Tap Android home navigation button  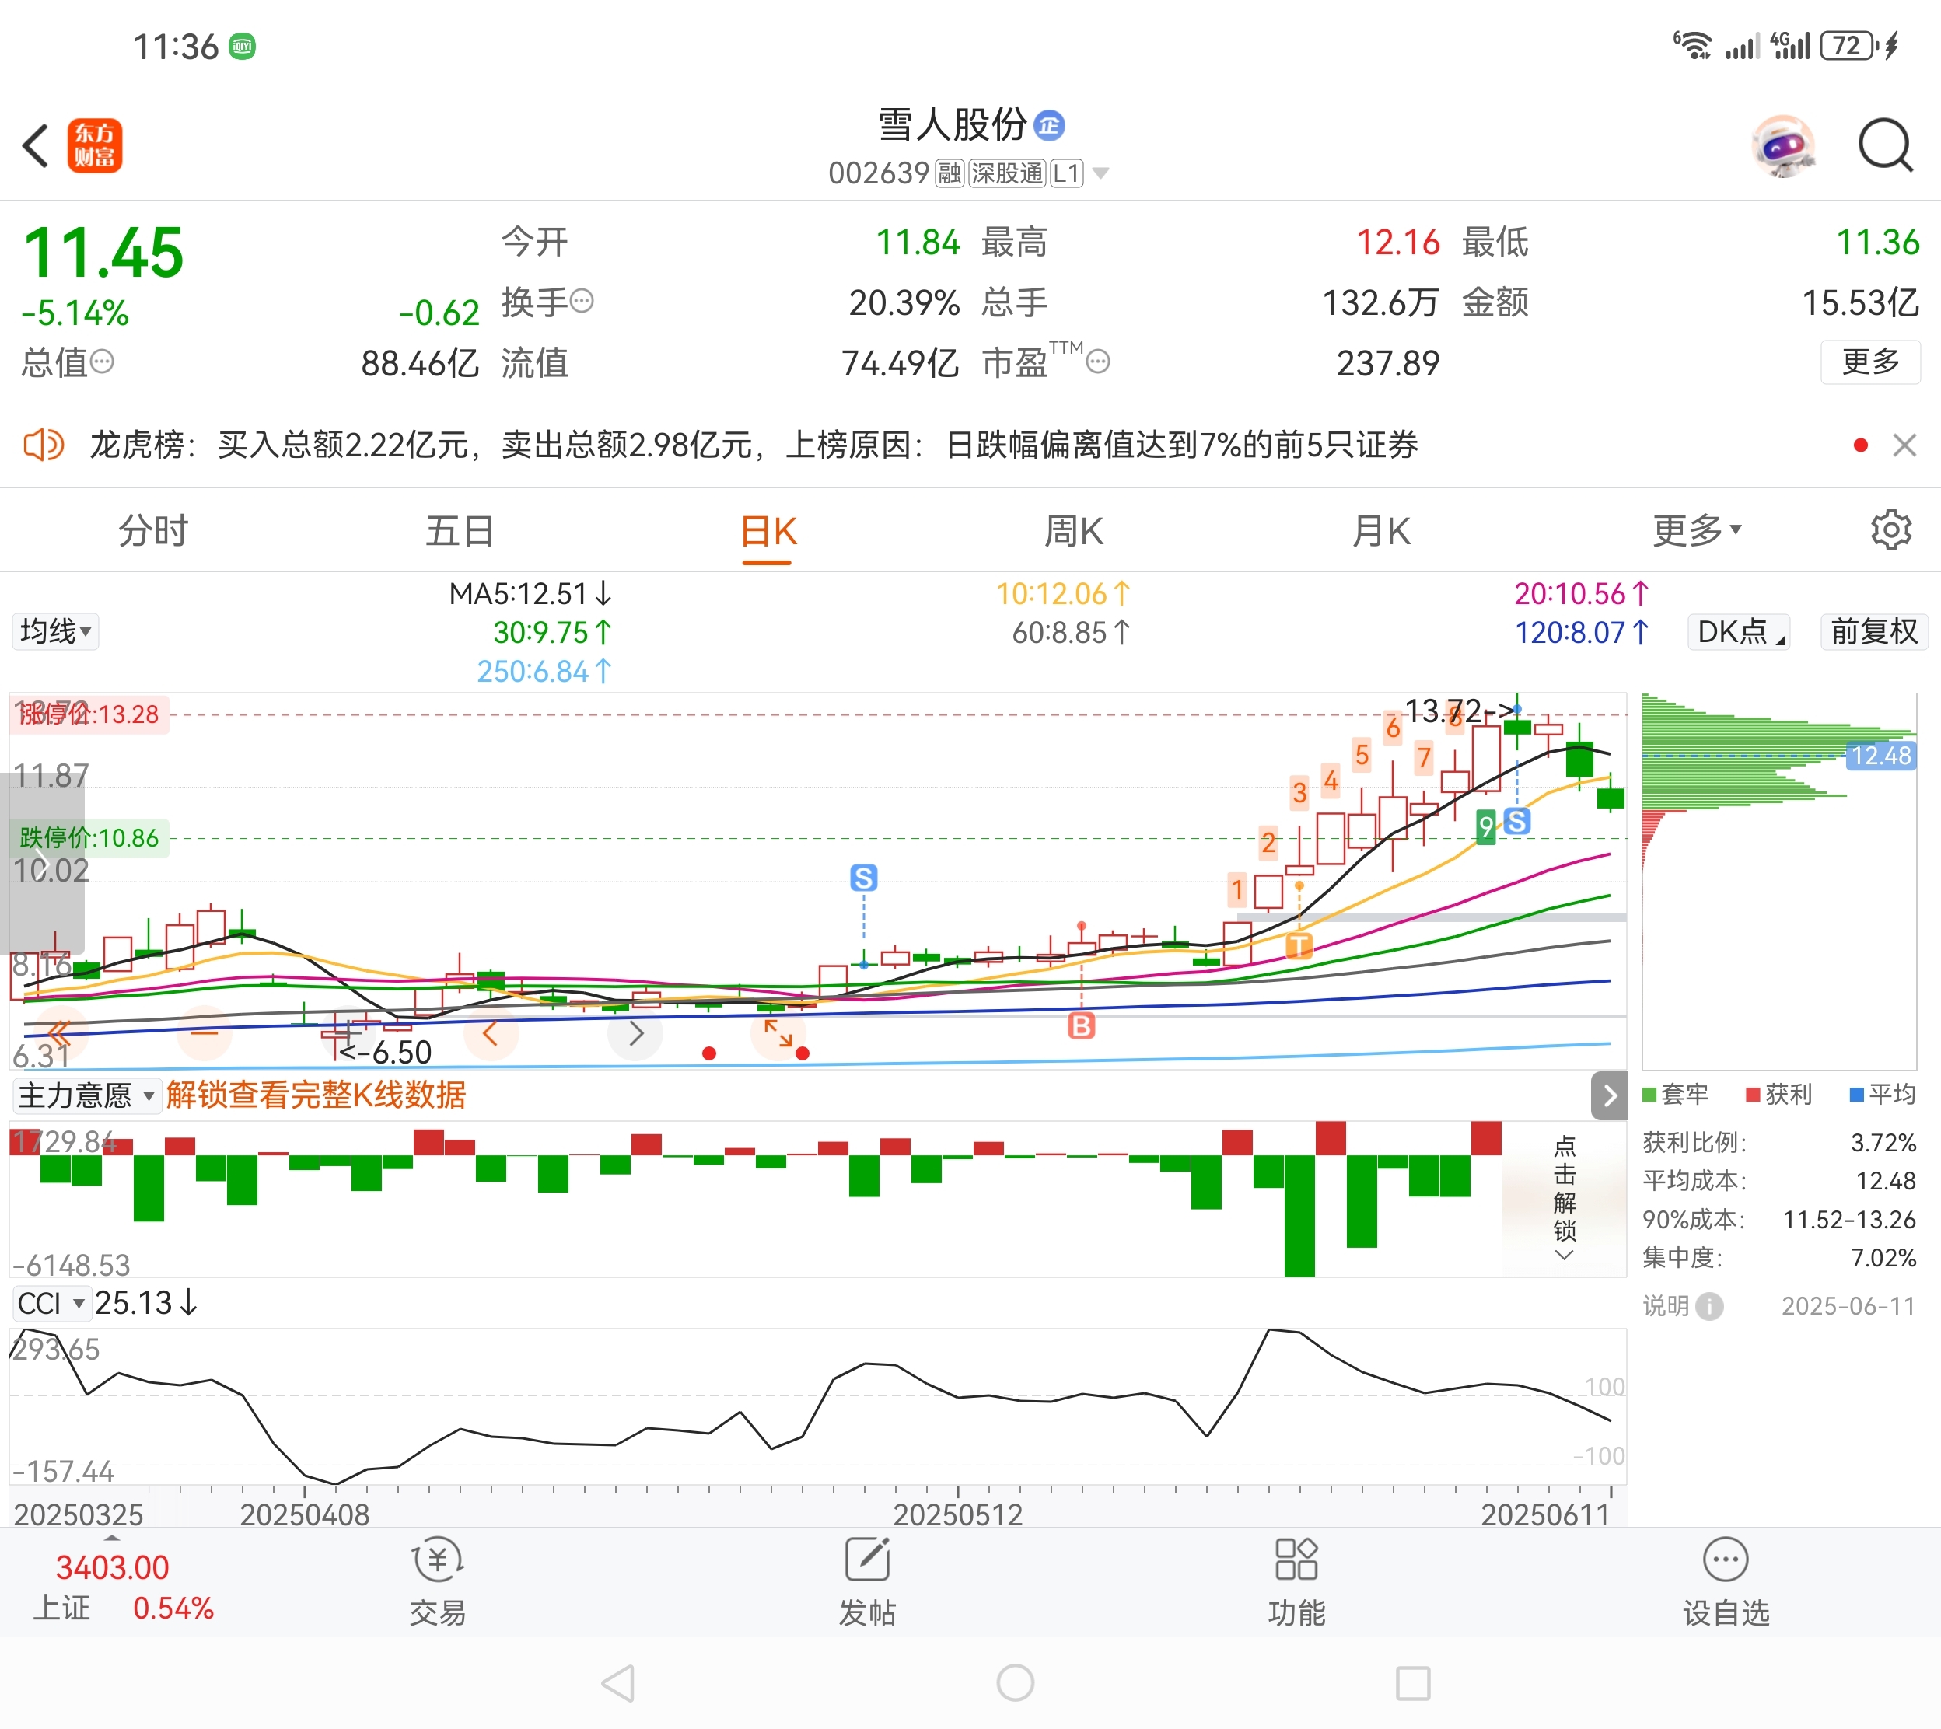click(1015, 1682)
